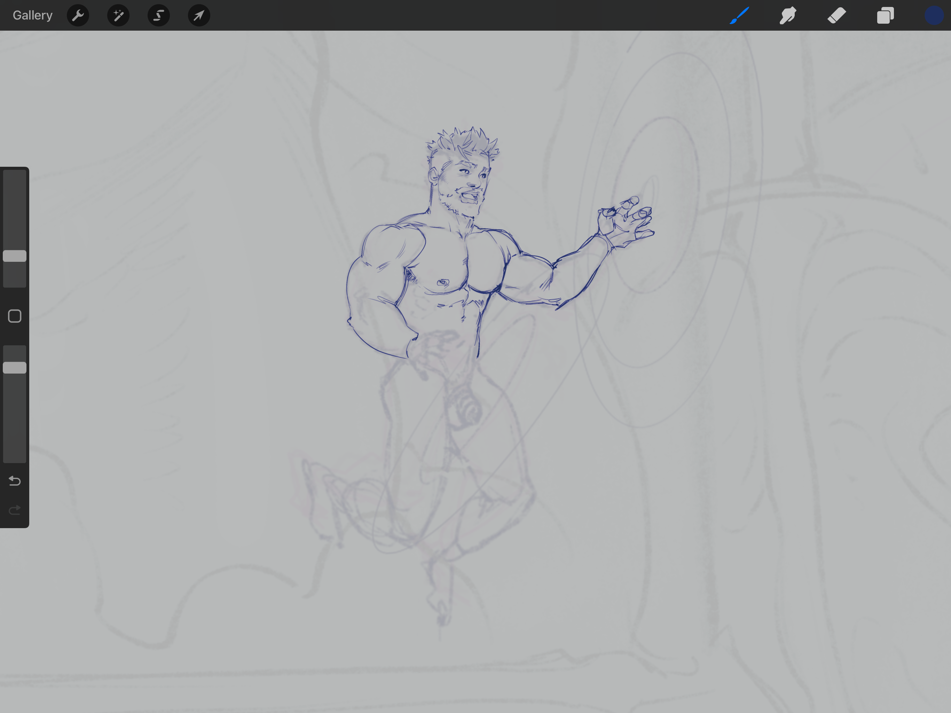Undo the last stroke
Screen dimensions: 951x713
pyautogui.click(x=15, y=480)
